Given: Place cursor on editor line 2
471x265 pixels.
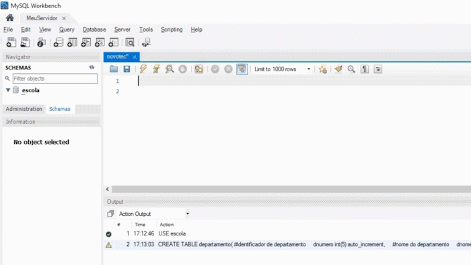Looking at the screenshot, I should (303, 91).
